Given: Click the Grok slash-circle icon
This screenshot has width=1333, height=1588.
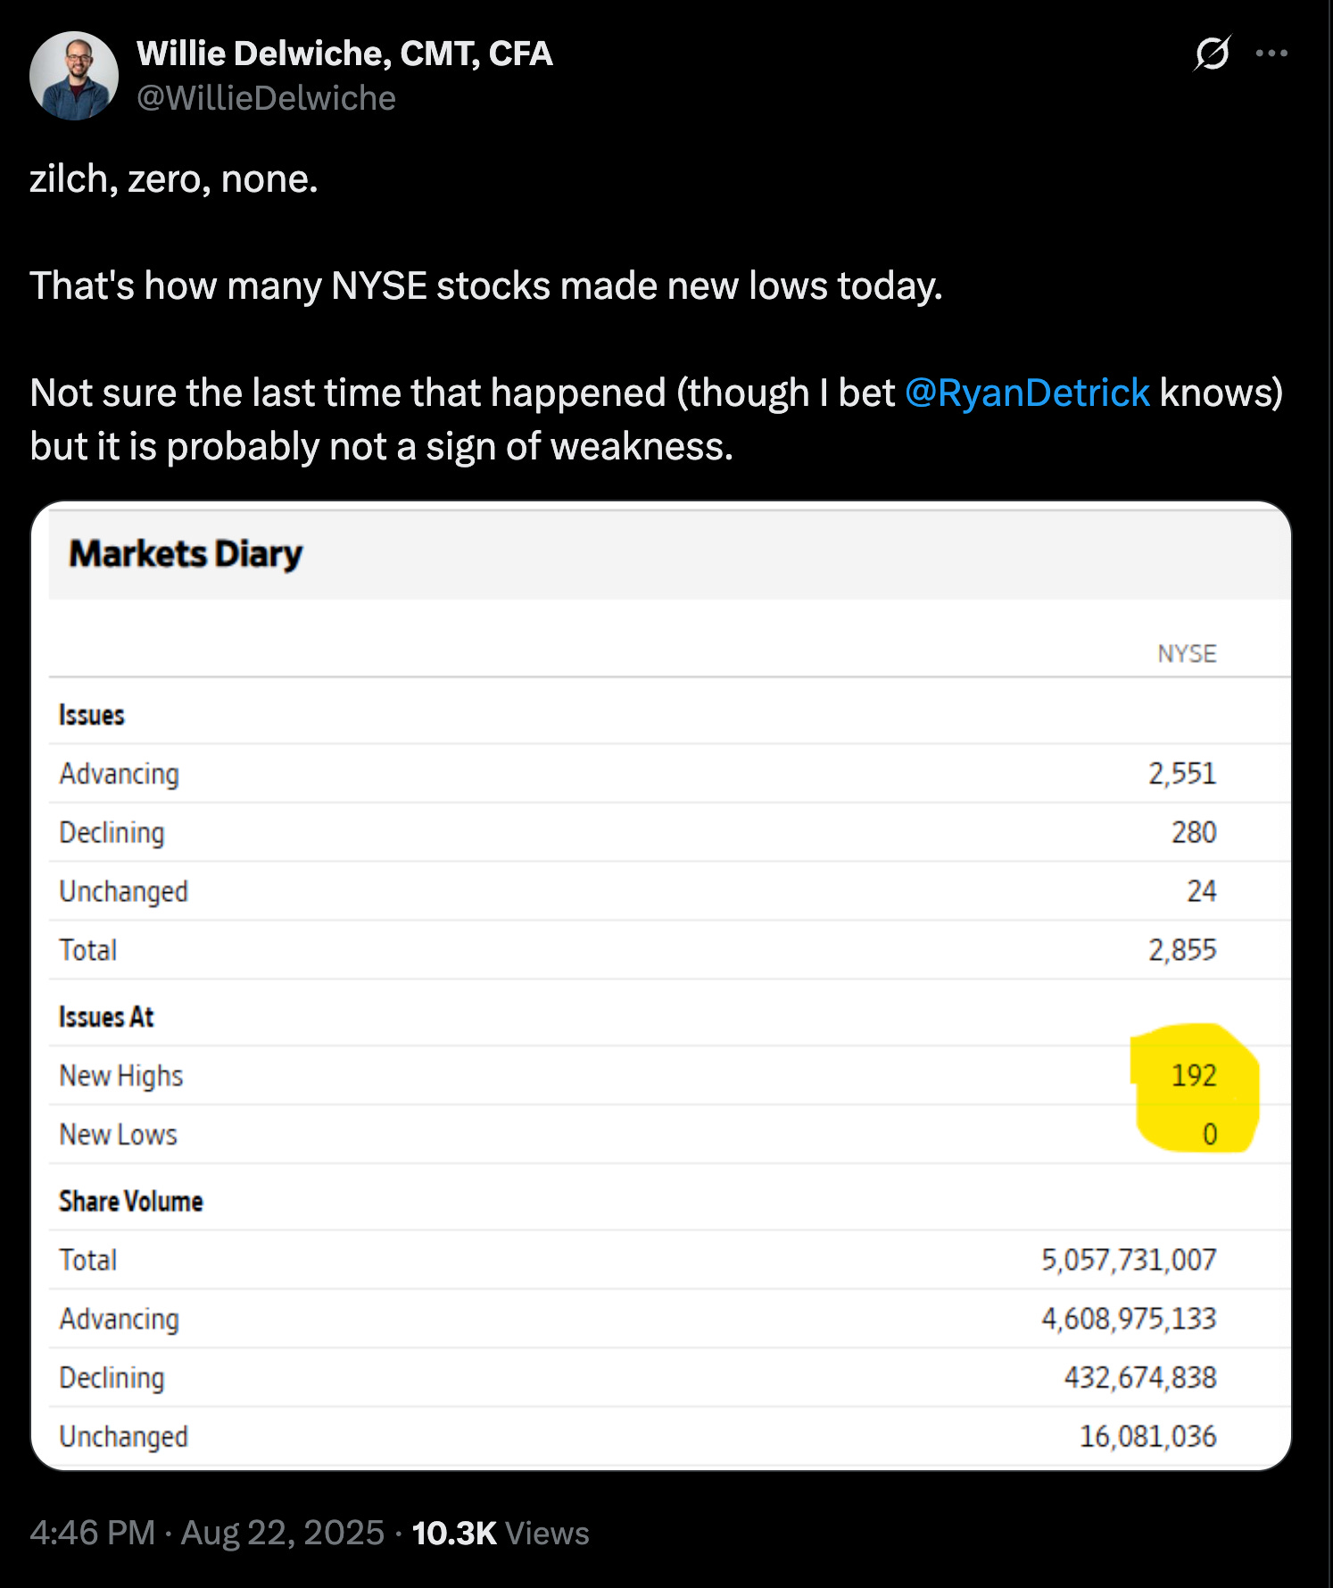Looking at the screenshot, I should click(x=1212, y=54).
